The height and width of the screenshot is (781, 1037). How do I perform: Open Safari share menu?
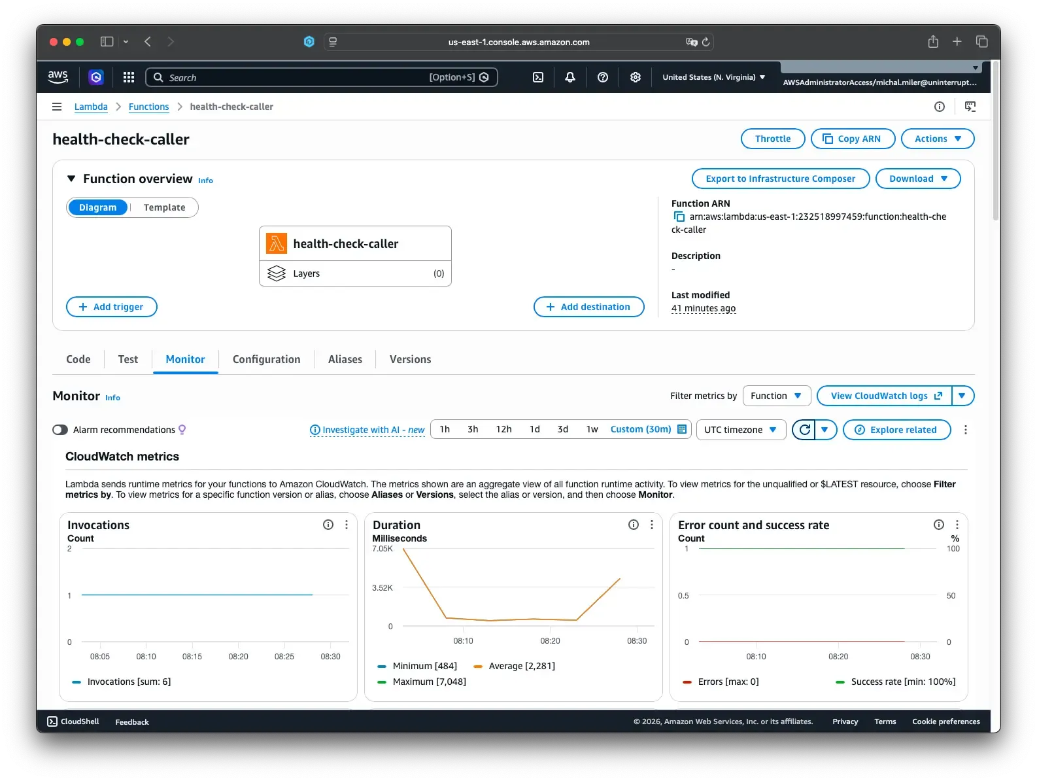[933, 42]
